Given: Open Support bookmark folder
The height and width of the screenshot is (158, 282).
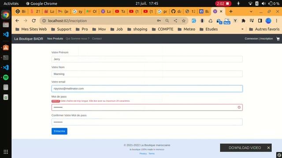Looking at the screenshot, I should (x=61, y=29).
